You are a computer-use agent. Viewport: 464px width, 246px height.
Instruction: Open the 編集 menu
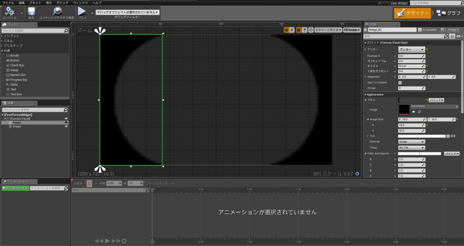tap(22, 3)
